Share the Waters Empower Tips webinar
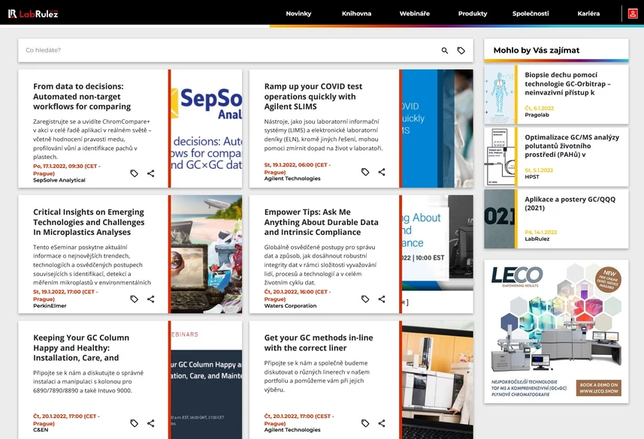This screenshot has width=644, height=439. [x=382, y=299]
